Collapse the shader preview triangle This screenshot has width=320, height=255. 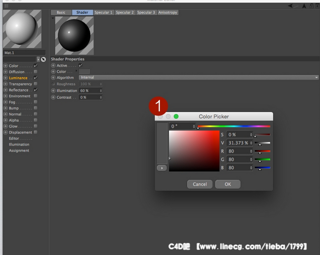tap(52, 18)
